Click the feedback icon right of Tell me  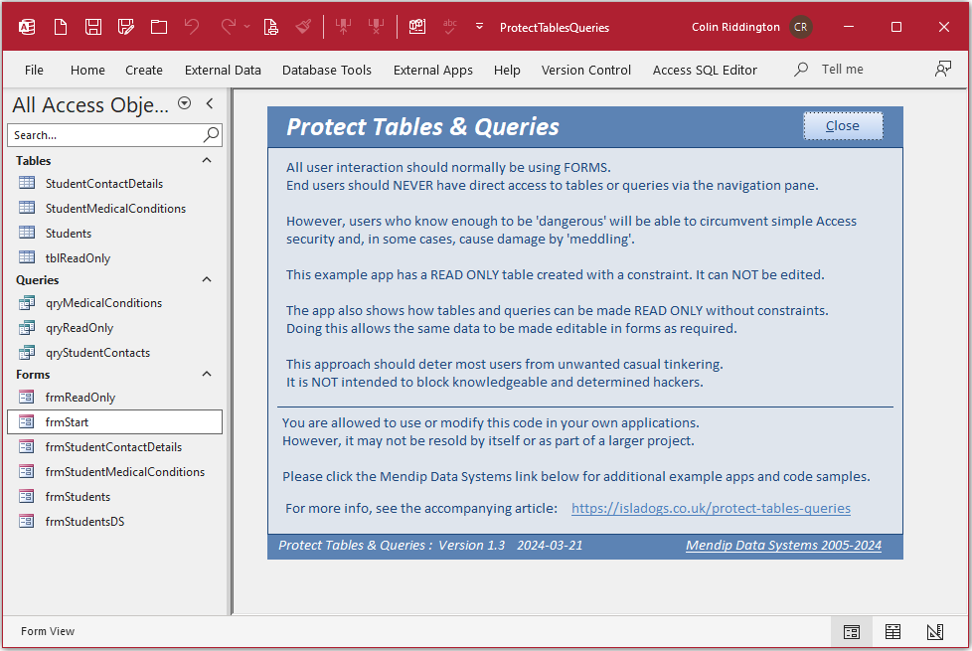[x=943, y=69]
